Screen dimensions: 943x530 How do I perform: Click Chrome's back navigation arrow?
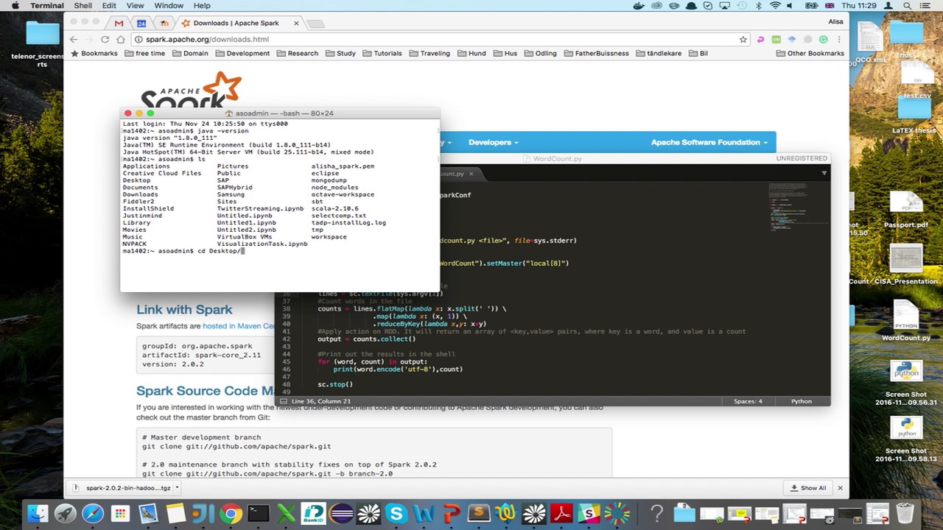(74, 39)
